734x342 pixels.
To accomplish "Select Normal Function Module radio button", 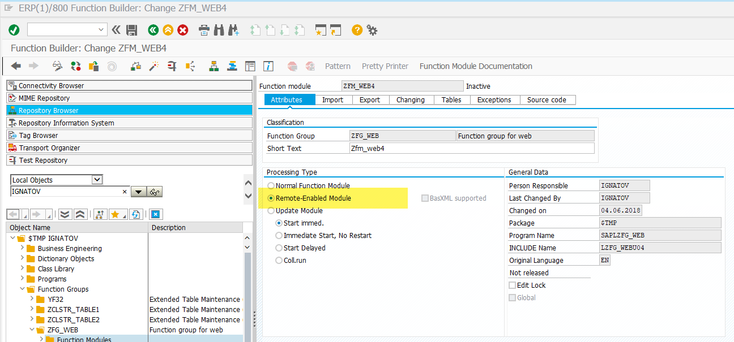I will point(271,185).
